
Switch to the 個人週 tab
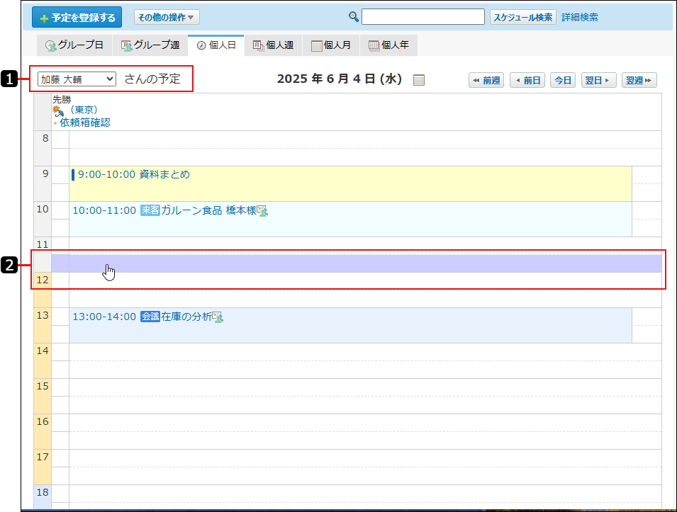pos(274,45)
